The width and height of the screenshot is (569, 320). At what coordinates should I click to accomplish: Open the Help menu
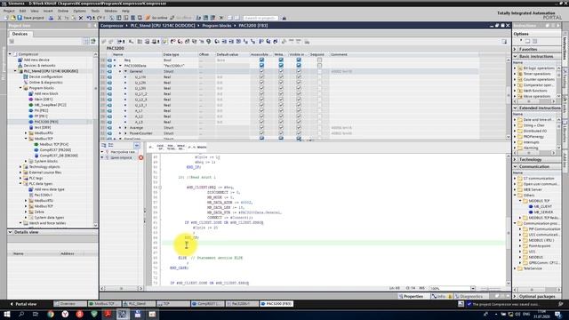coord(125,11)
